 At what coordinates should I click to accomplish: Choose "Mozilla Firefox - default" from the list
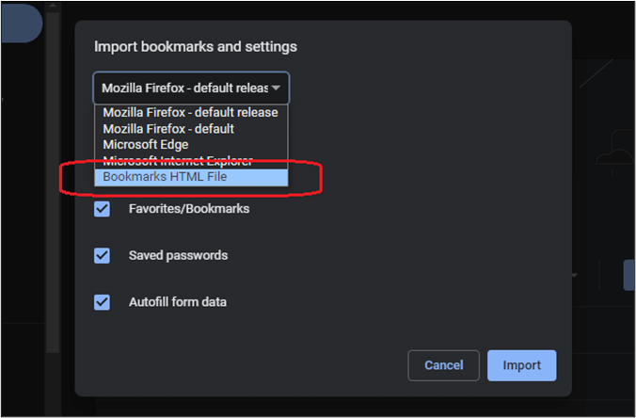[x=168, y=128]
